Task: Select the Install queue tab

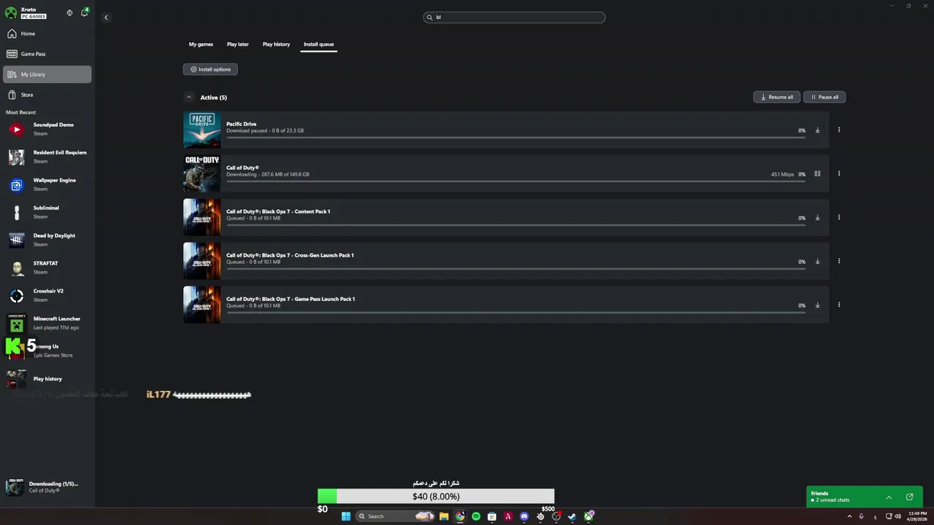Action: (x=319, y=44)
